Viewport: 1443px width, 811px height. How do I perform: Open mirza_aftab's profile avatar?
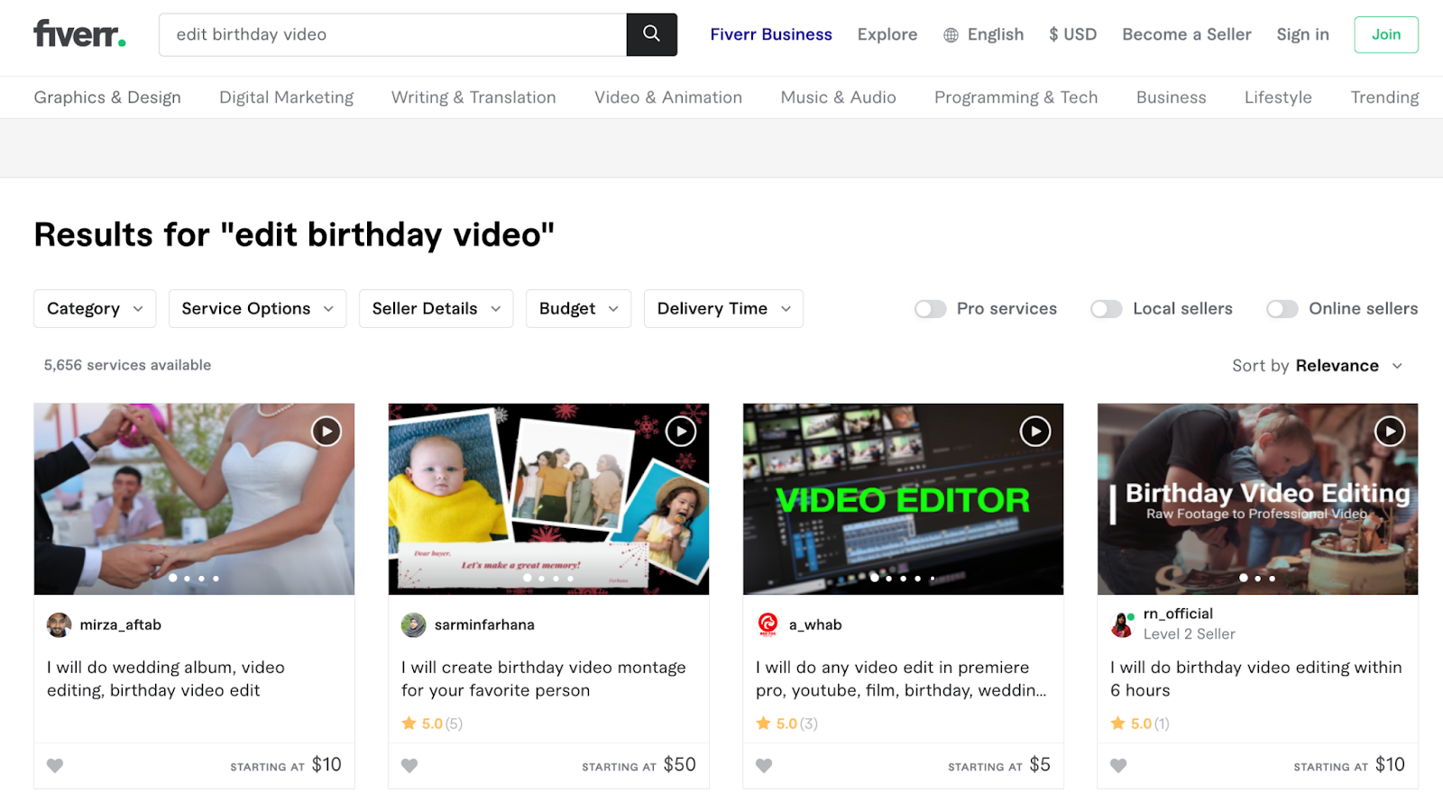[x=59, y=624]
